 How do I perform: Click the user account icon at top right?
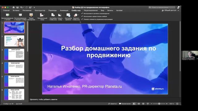coord(178,7)
